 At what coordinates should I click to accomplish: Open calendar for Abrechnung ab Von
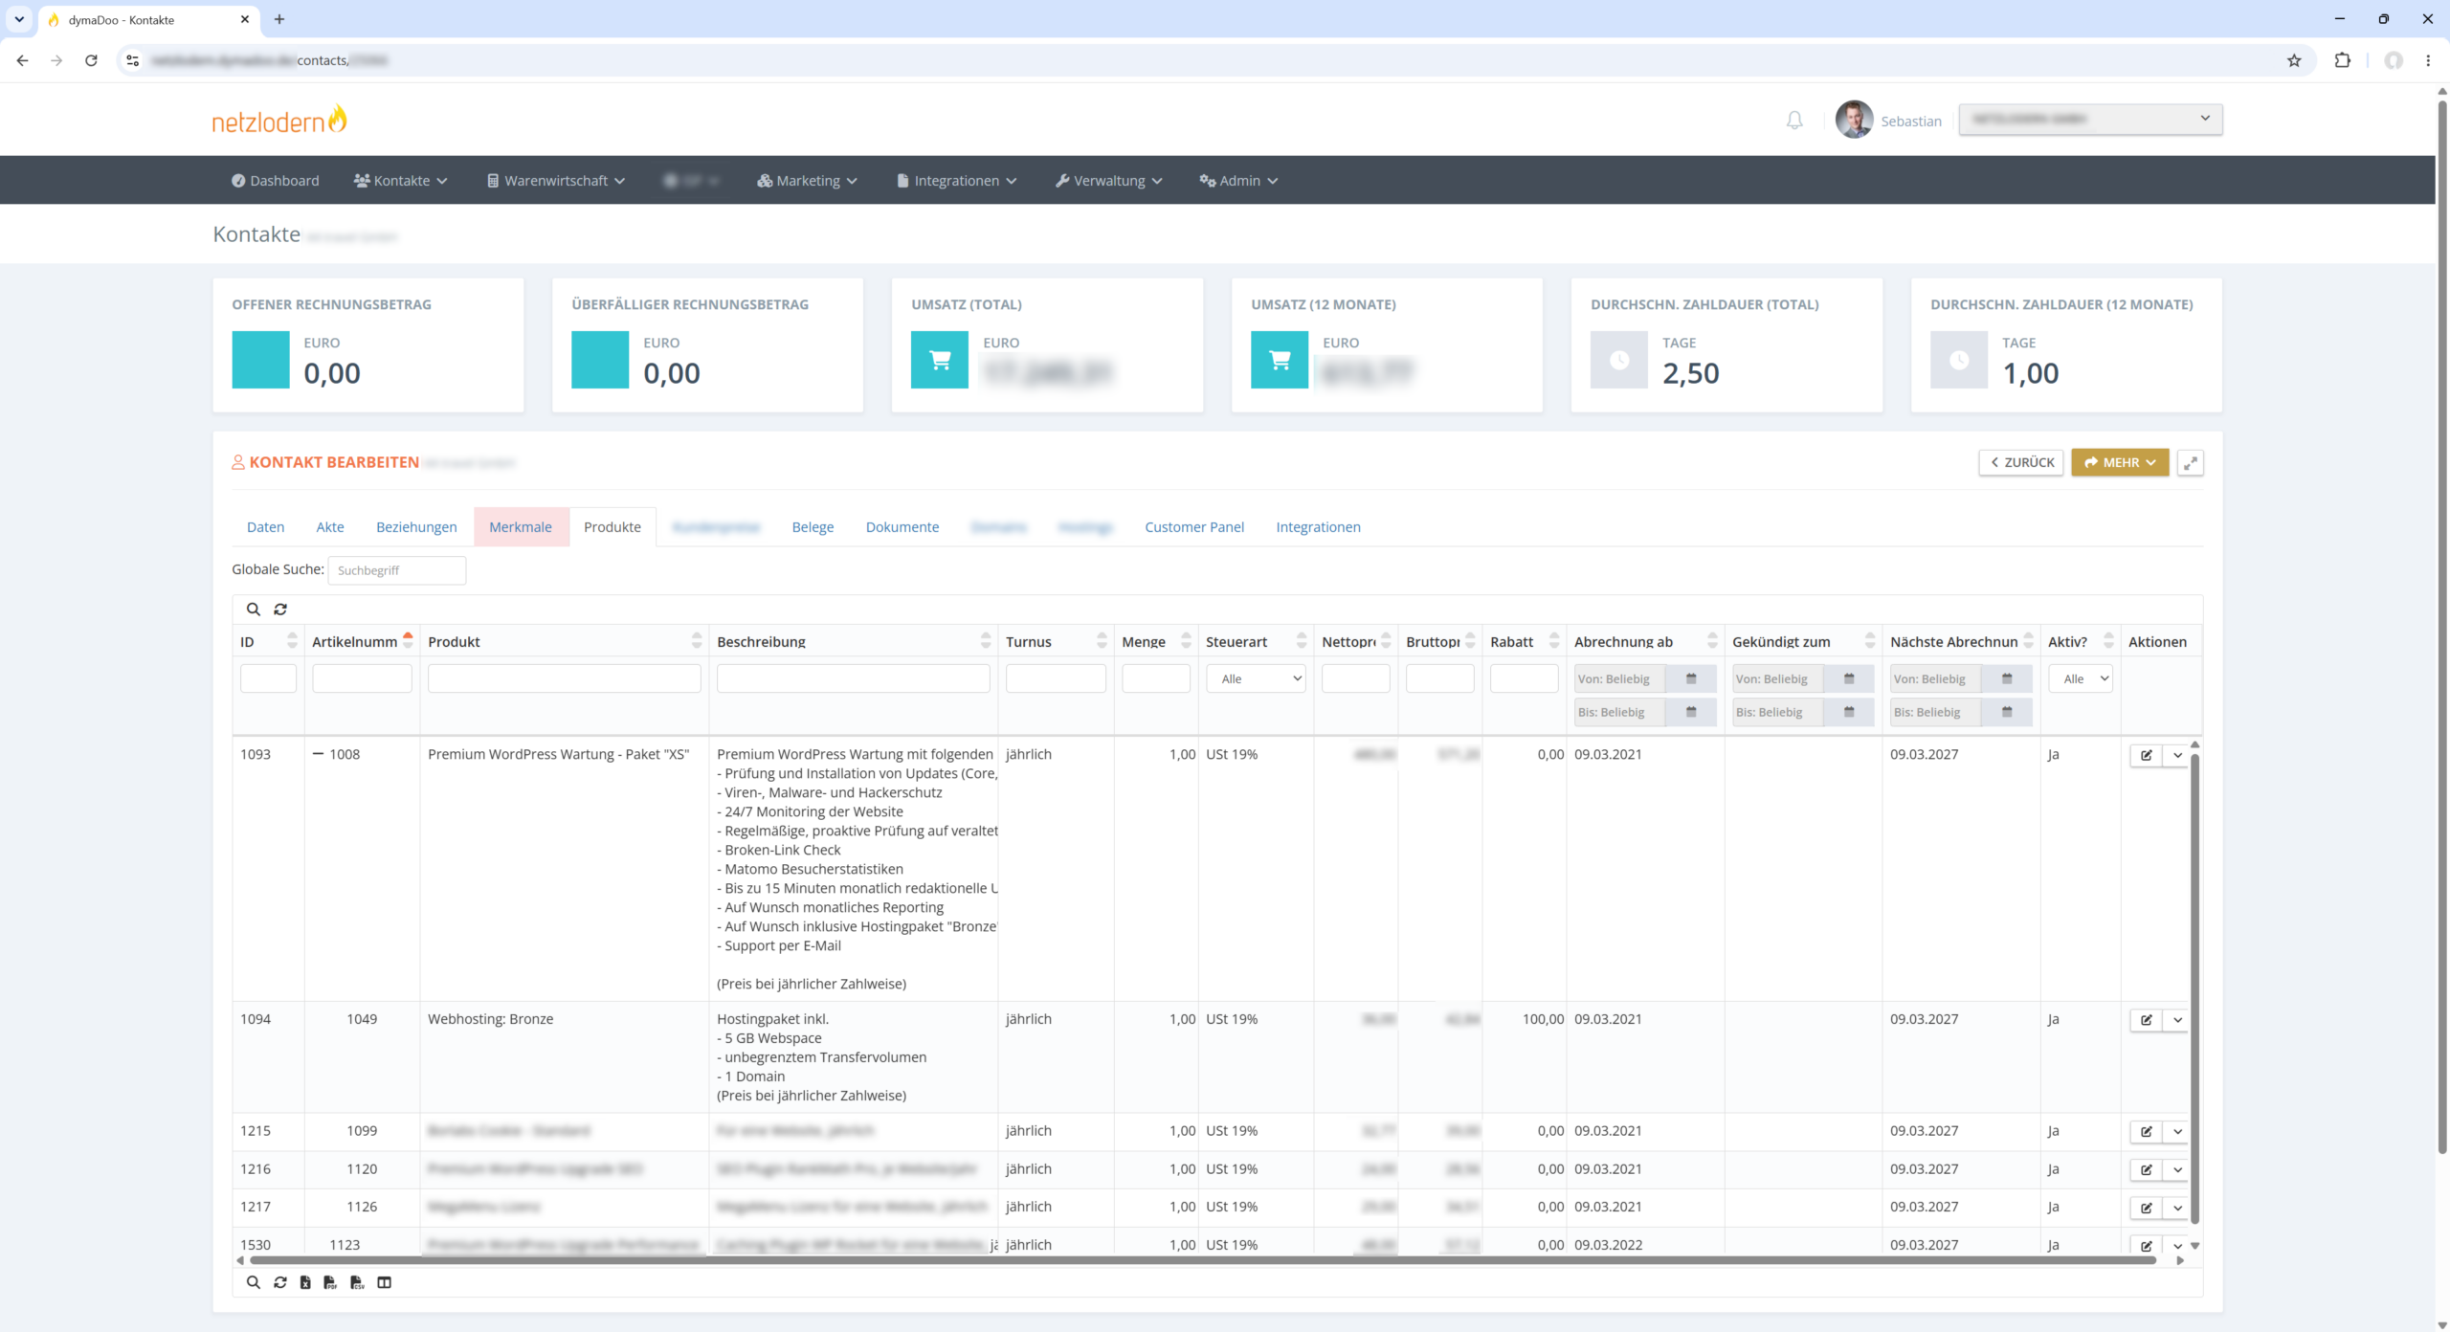[1691, 678]
